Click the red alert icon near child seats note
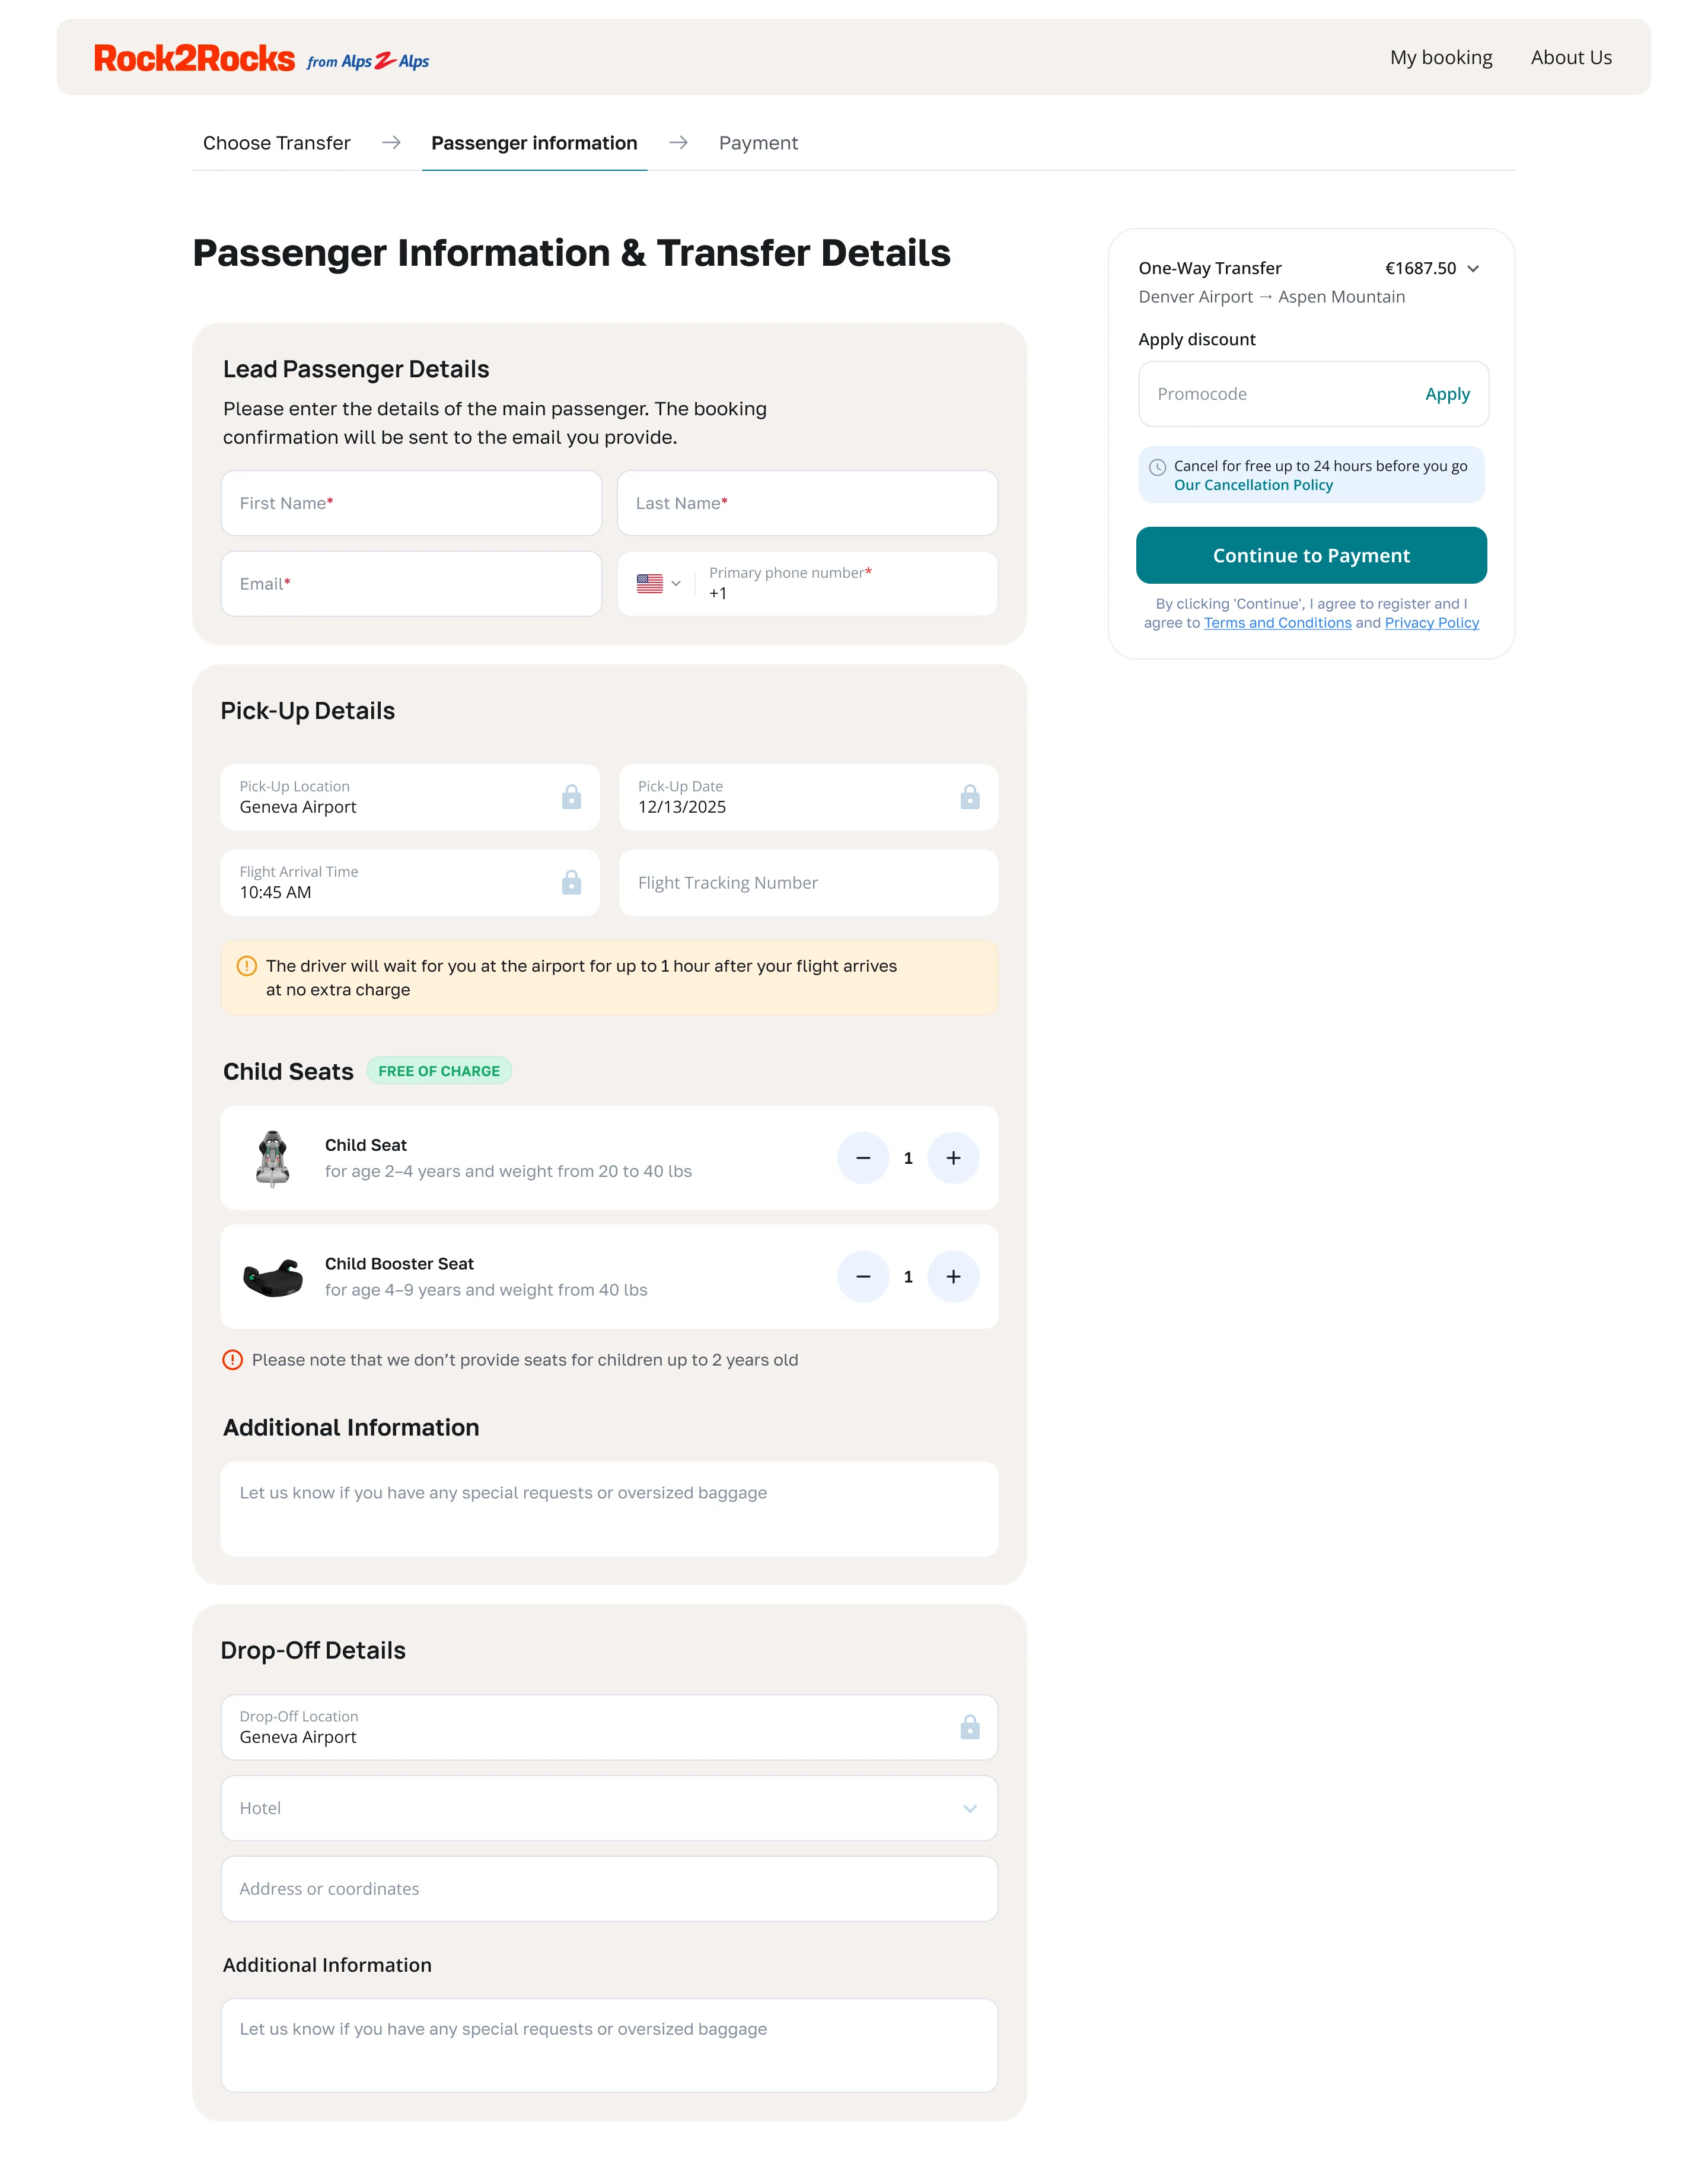The height and width of the screenshot is (2183, 1708). 233,1359
